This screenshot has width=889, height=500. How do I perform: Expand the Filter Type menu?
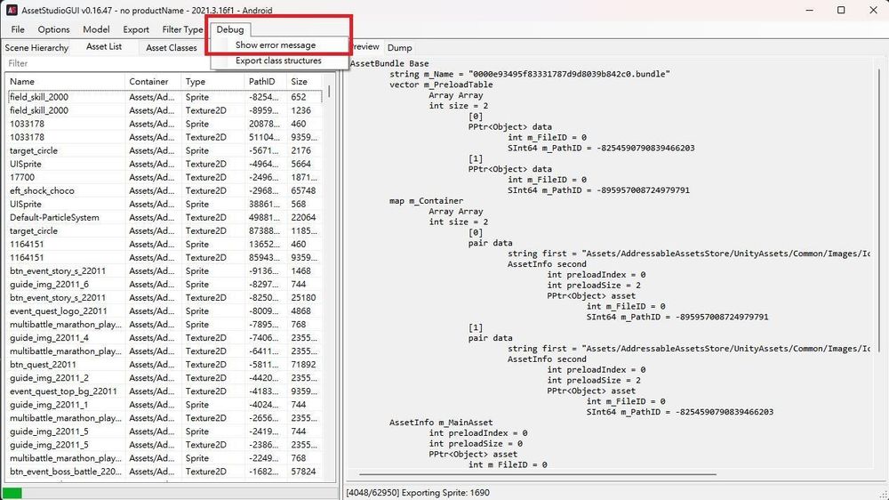point(182,29)
